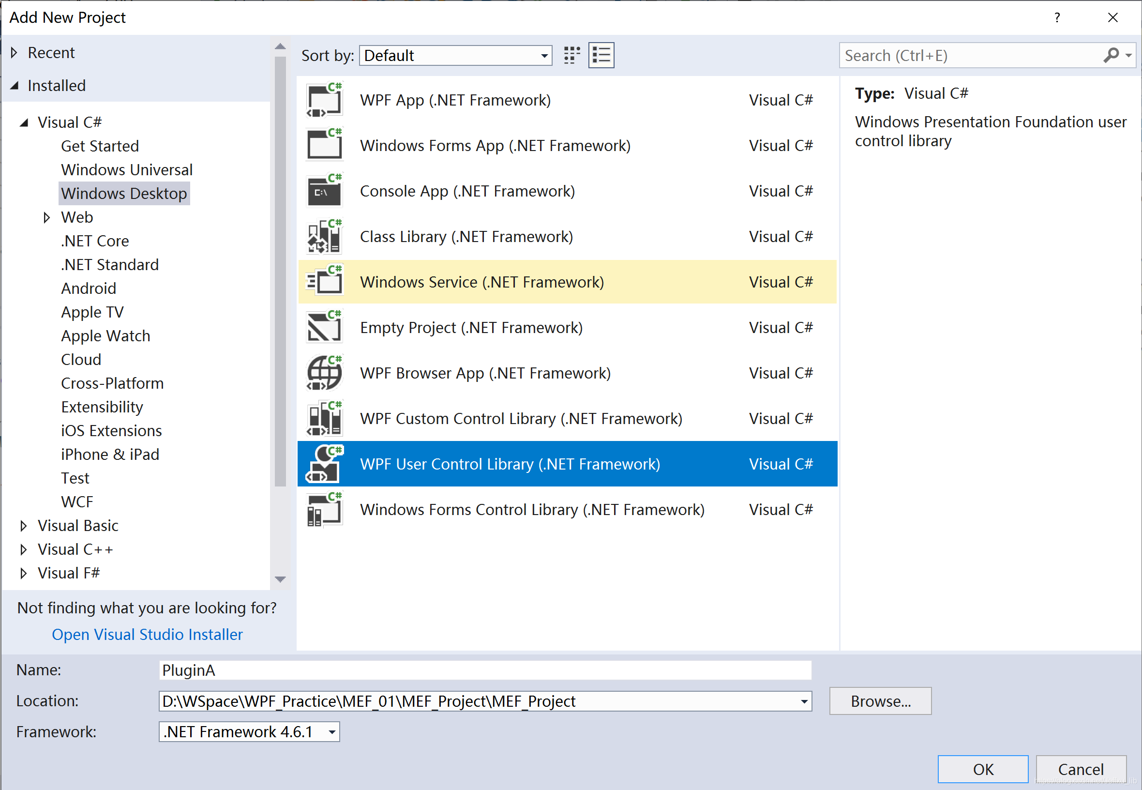Click the WPF Browser App globe icon
This screenshot has width=1142, height=790.
click(x=324, y=373)
